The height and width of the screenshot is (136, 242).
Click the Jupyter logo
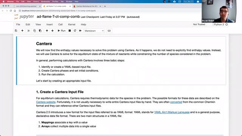click(x=24, y=17)
